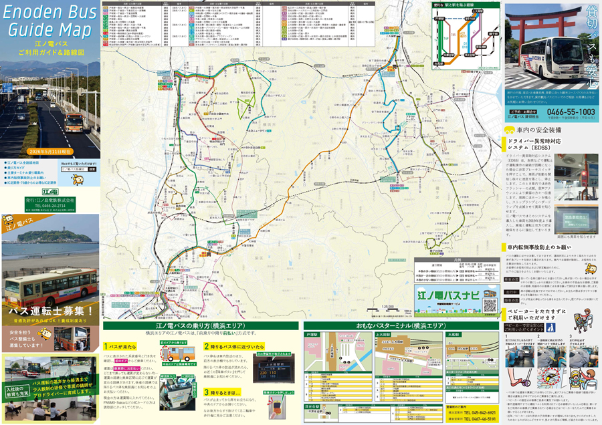The width and height of the screenshot is (602, 425).
Task: Click the TEL 0466-24-2714 publisher box
Action: click(50, 204)
